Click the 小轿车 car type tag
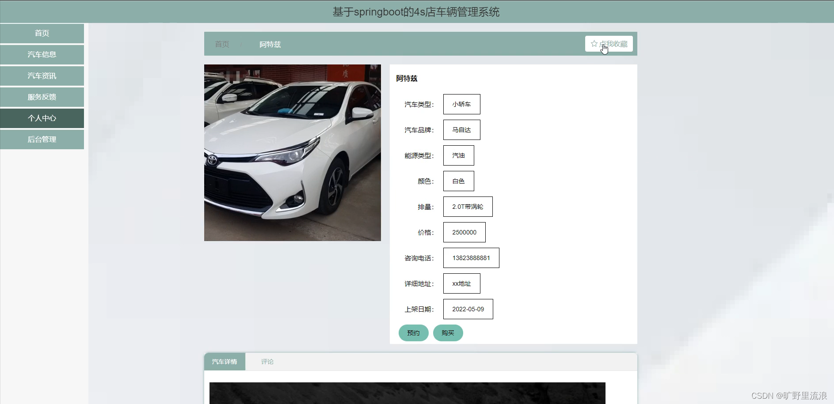 (x=461, y=104)
